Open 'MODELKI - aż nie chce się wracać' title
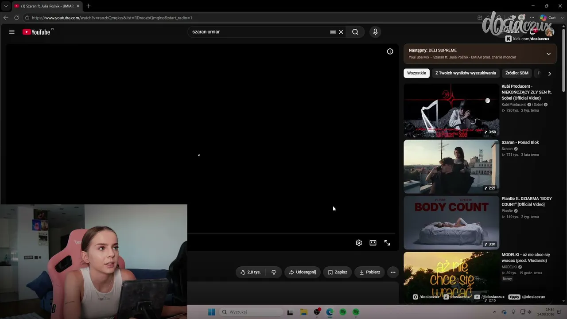The image size is (567, 319). [526, 257]
